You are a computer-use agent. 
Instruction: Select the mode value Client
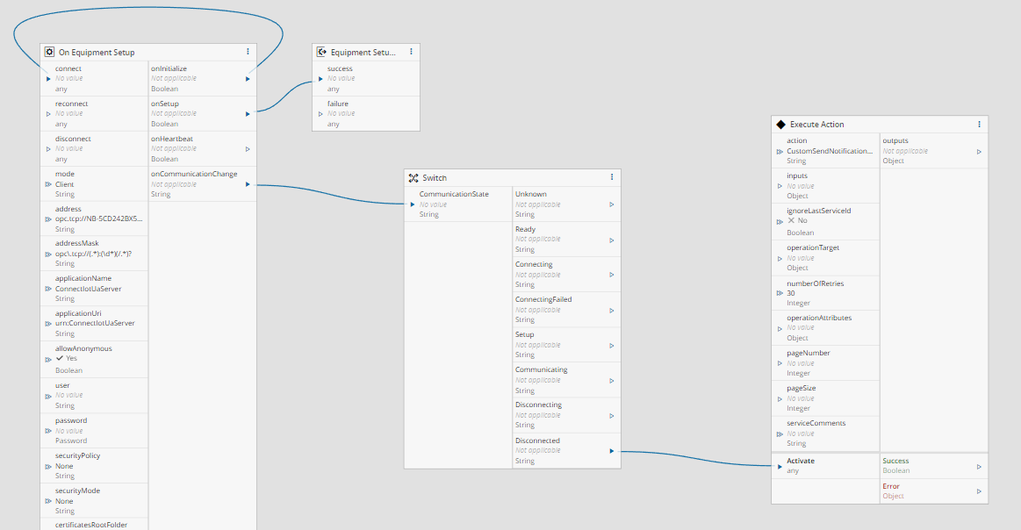click(x=64, y=184)
